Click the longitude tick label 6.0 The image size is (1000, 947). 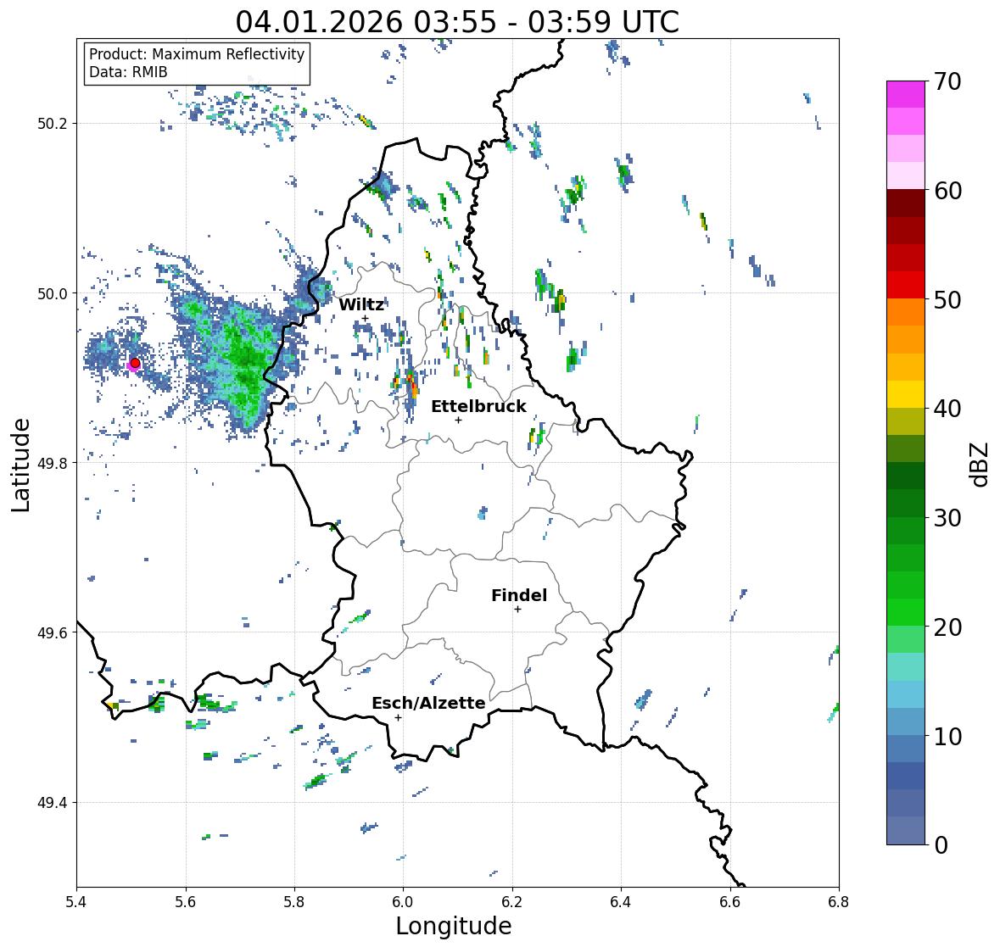pyautogui.click(x=403, y=902)
